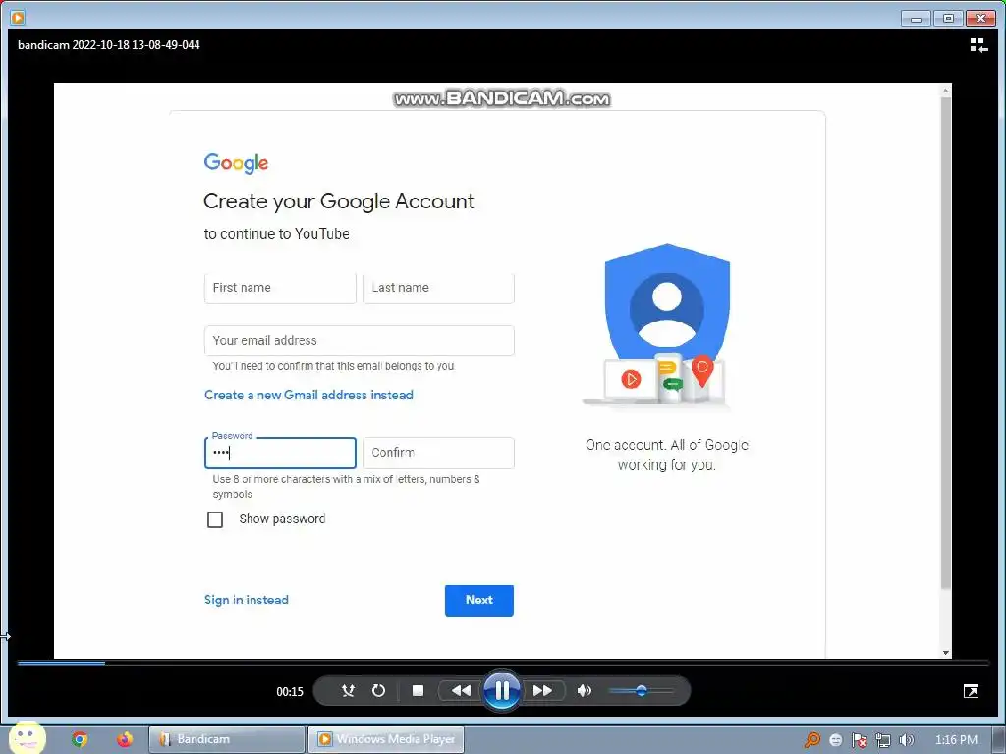This screenshot has height=754, width=1006.
Task: Click the 1:16 PM system clock
Action: (956, 740)
